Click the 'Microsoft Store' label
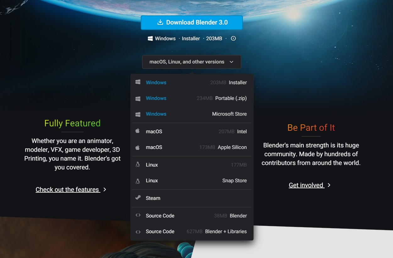This screenshot has width=393, height=258. [229, 114]
